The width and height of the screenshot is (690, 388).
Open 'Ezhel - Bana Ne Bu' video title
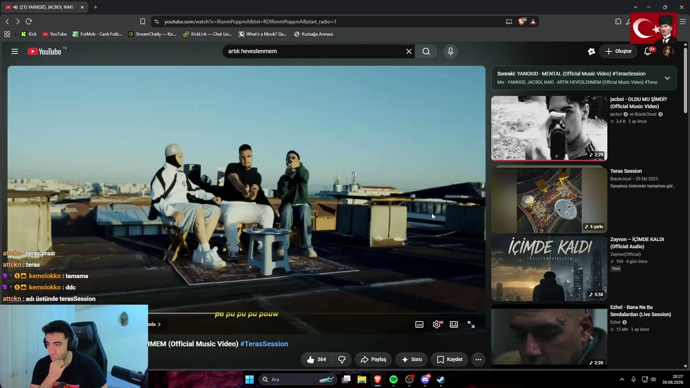click(640, 311)
